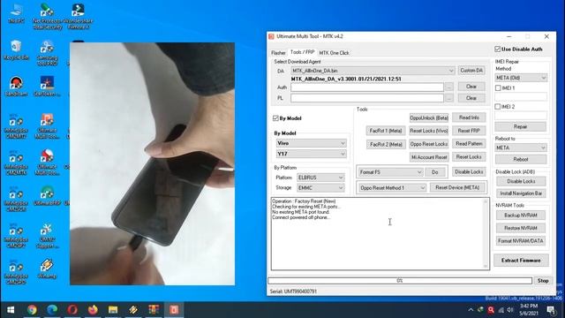Click the log panel vertical scrollbar
This screenshot has width=565, height=318.
[x=486, y=233]
